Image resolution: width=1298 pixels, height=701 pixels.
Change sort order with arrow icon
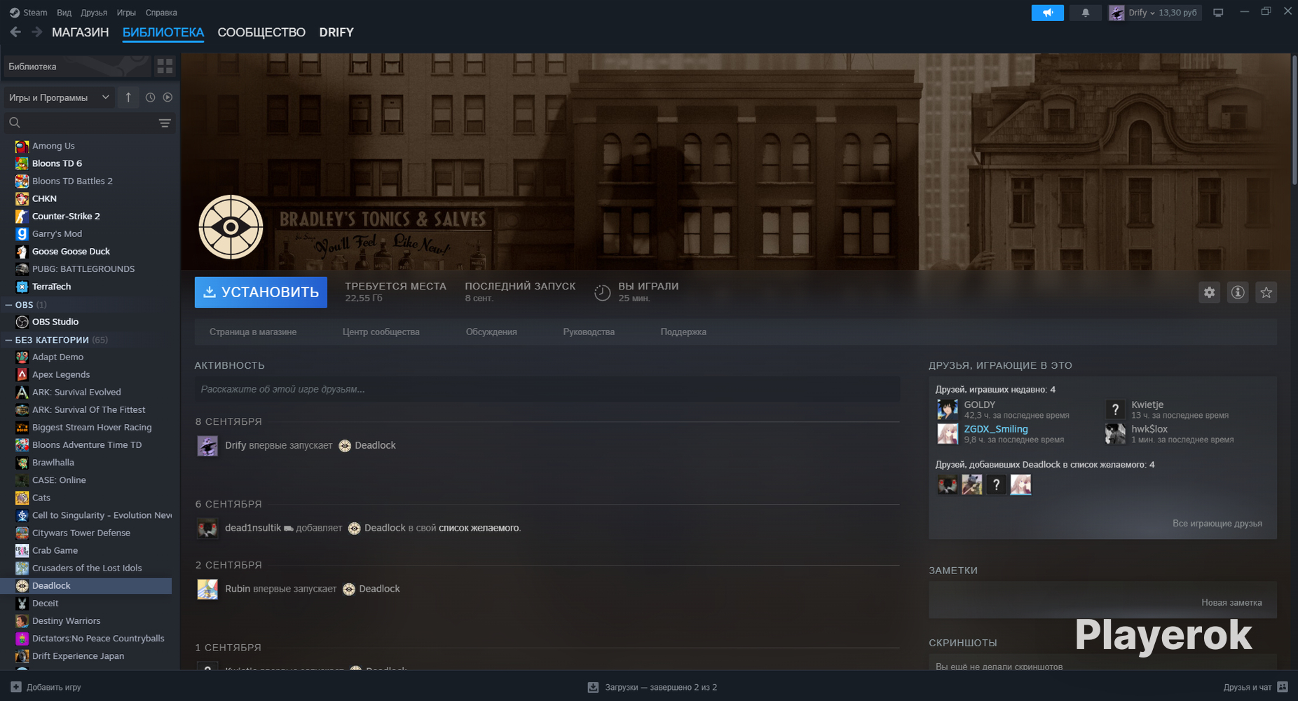point(128,97)
